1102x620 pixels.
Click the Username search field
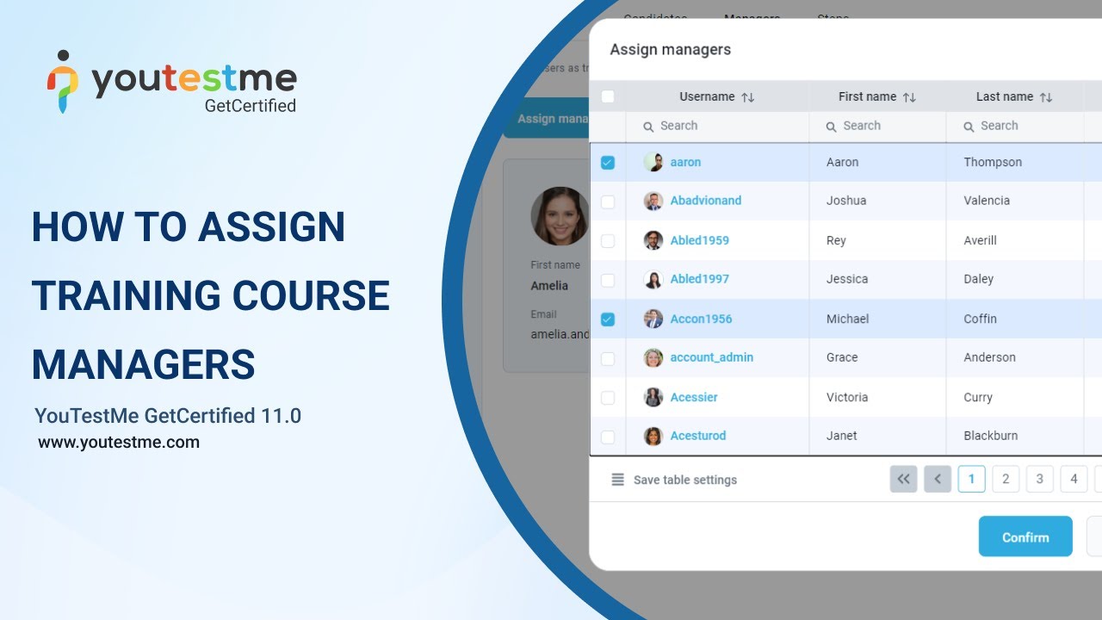pos(717,127)
